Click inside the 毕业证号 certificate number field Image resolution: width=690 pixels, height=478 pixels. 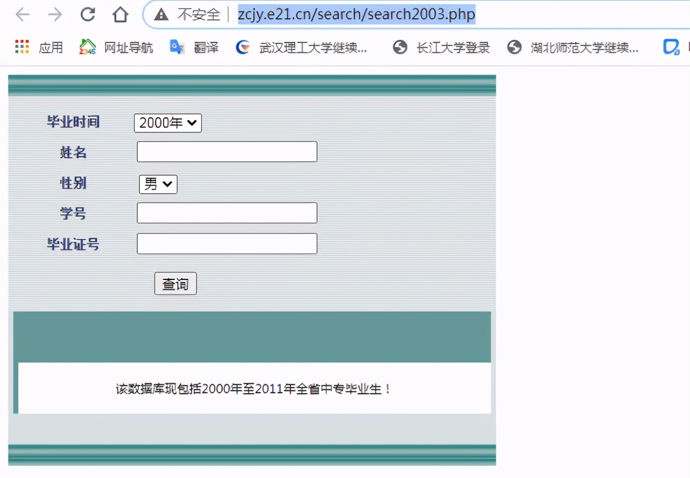point(226,243)
